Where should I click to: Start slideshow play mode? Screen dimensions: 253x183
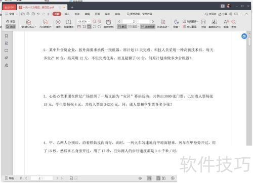(x=58, y=24)
